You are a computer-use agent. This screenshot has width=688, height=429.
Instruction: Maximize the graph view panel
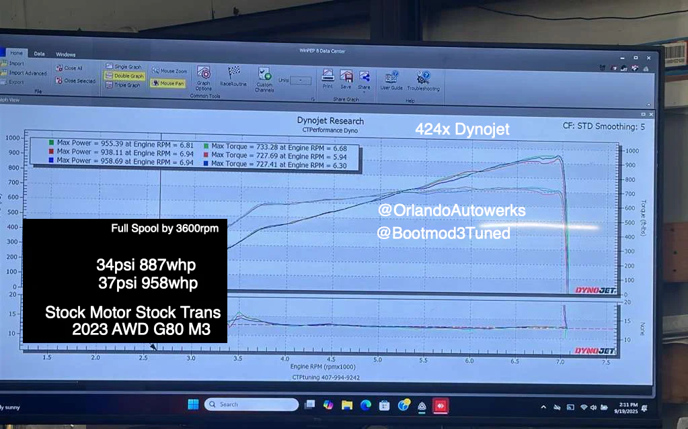(643, 114)
